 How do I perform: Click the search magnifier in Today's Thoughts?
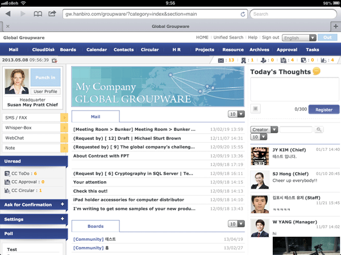click(x=319, y=130)
